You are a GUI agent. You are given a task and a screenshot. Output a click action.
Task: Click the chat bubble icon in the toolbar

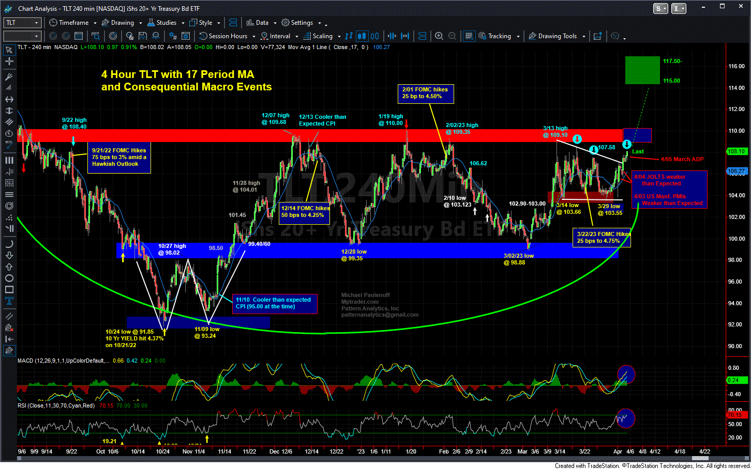click(615, 36)
